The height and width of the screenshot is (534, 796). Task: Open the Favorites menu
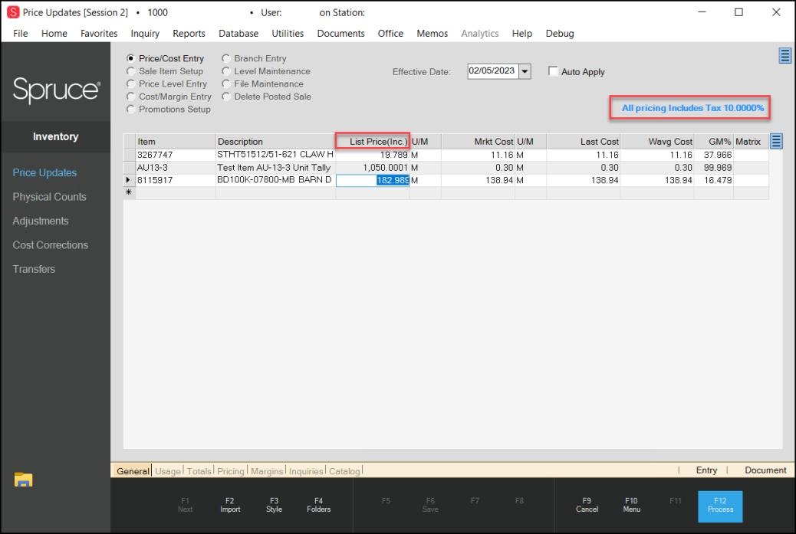(x=99, y=34)
